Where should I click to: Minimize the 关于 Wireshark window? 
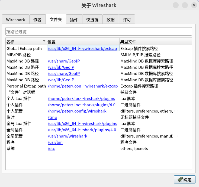coord(176,5)
